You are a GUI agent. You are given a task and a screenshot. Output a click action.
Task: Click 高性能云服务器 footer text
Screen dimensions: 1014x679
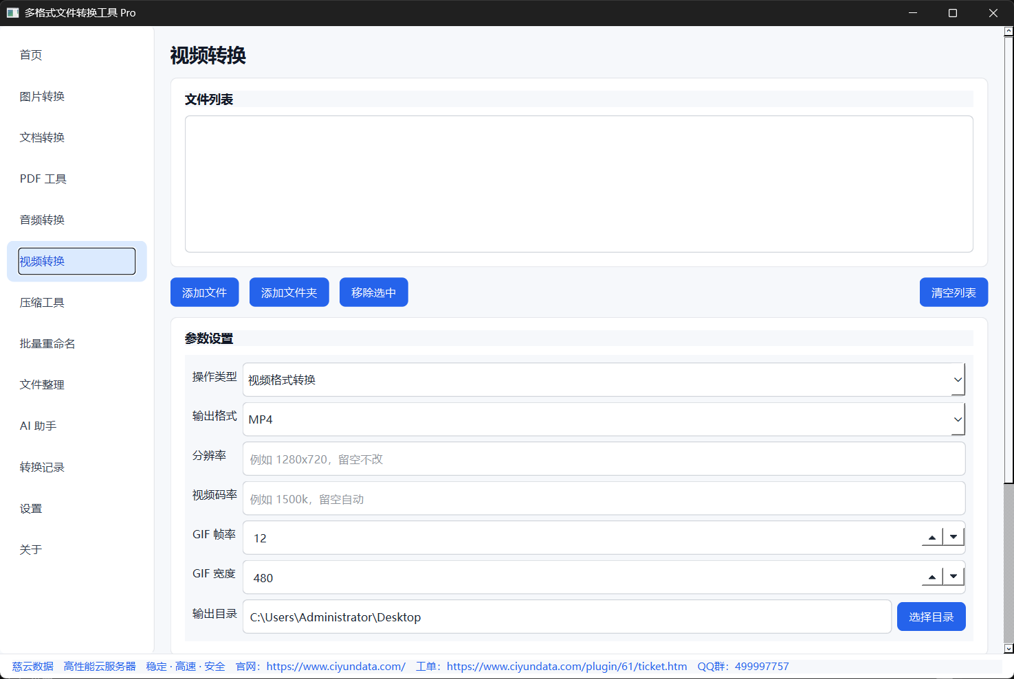(100, 666)
